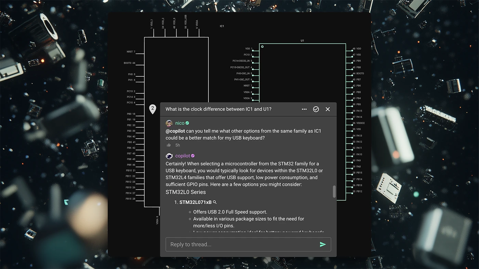Click the verified badge beside copilot

[192, 156]
